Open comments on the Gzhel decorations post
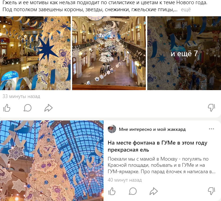The height and width of the screenshot is (201, 221). click(x=27, y=108)
